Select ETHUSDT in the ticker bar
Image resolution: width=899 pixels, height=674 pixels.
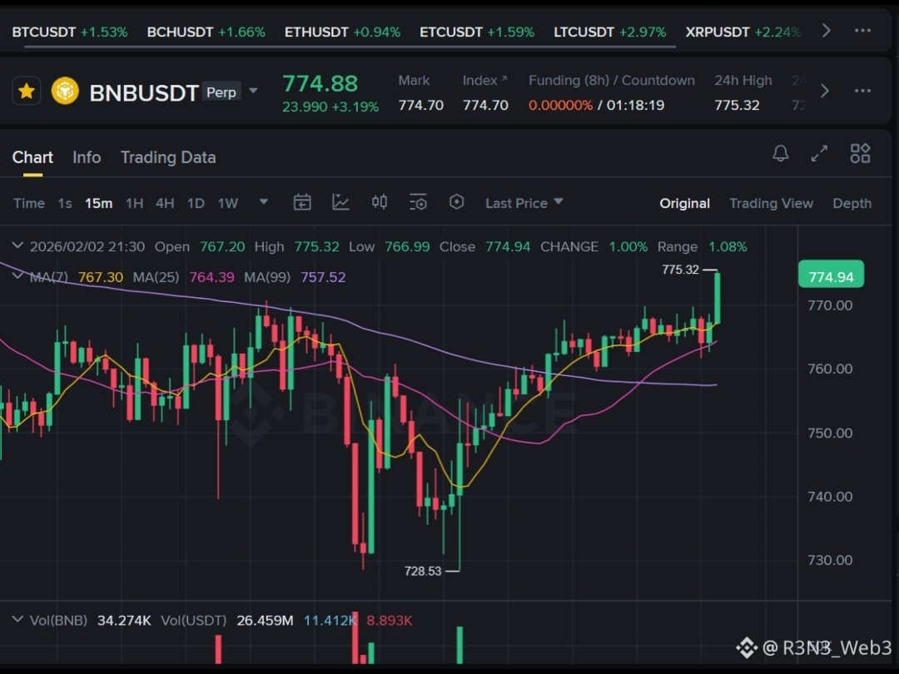point(342,32)
